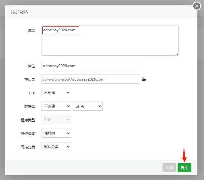Viewport: 204px width, 180px height.
Task: Click the 根目录 field label
Action: click(x=30, y=79)
